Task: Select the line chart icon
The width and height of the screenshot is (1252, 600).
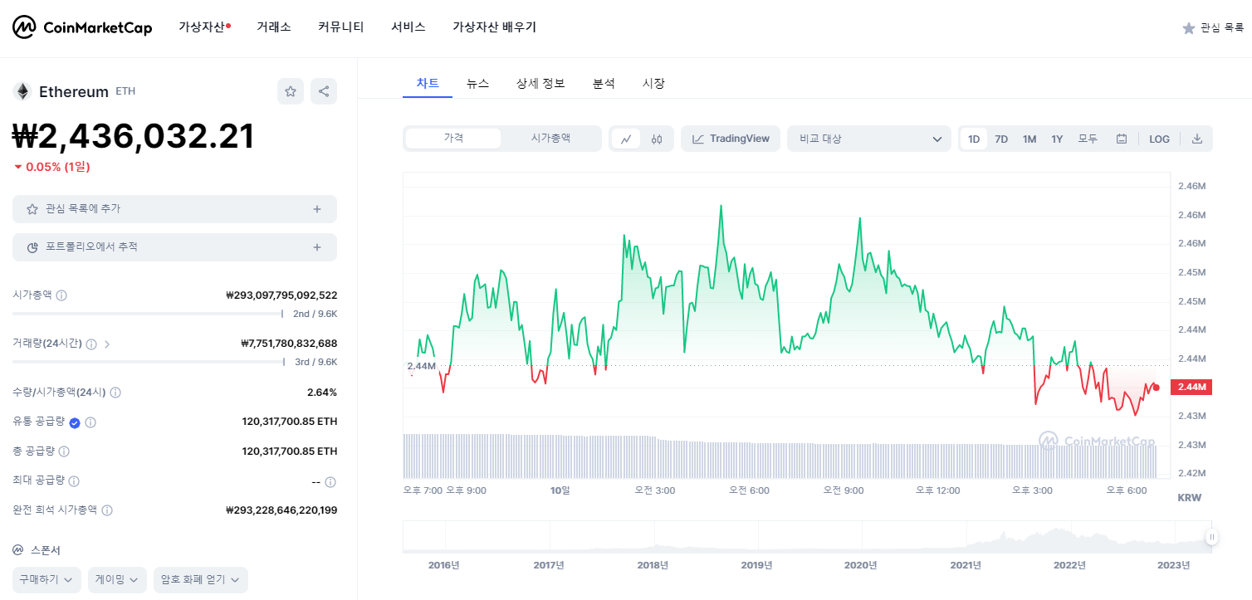Action: click(x=626, y=139)
